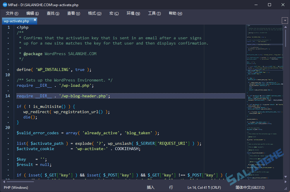Click the vertical scrollbar down arrow
Viewport: 290px width, 192px height.
click(x=285, y=177)
